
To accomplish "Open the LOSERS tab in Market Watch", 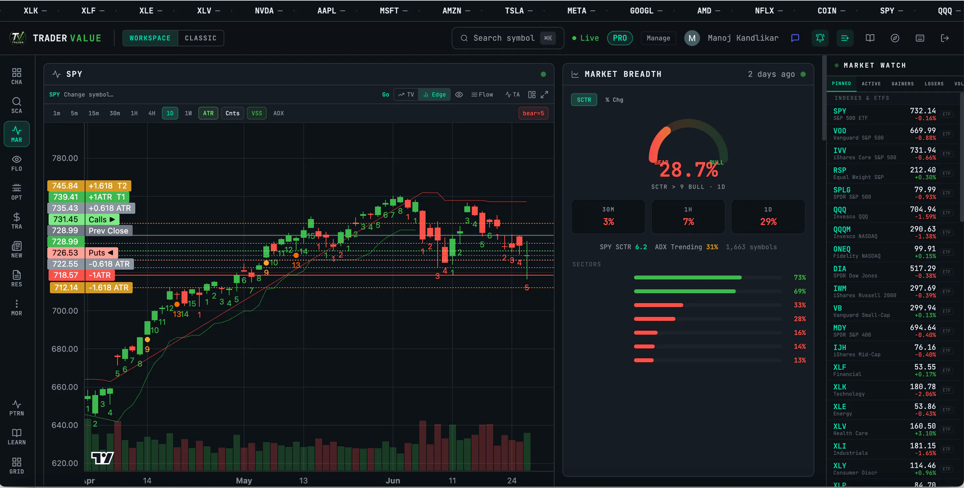I will tap(934, 83).
